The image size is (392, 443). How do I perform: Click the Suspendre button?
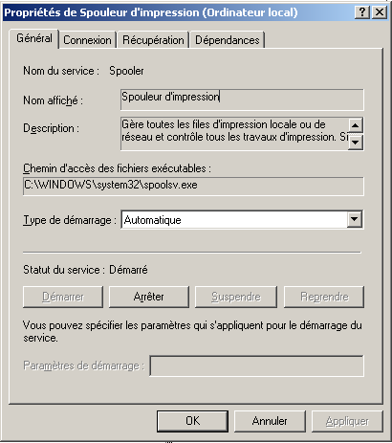236,297
